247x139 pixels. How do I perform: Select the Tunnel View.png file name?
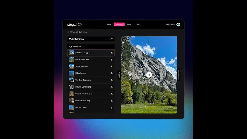pyautogui.click(x=81, y=66)
